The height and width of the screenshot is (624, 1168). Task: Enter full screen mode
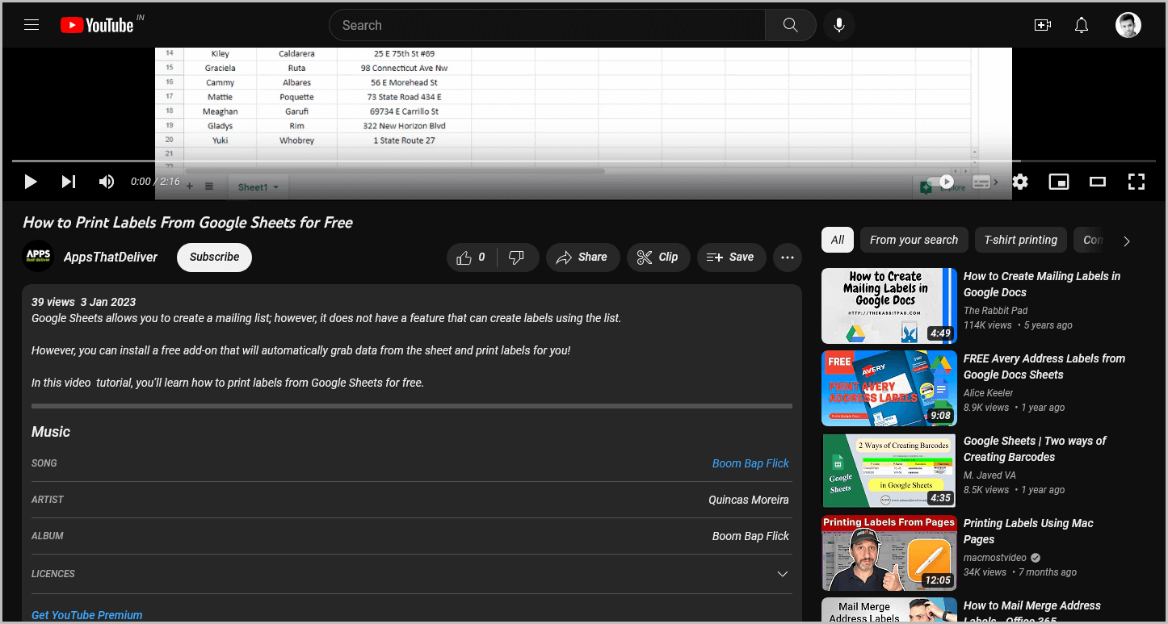click(1136, 182)
